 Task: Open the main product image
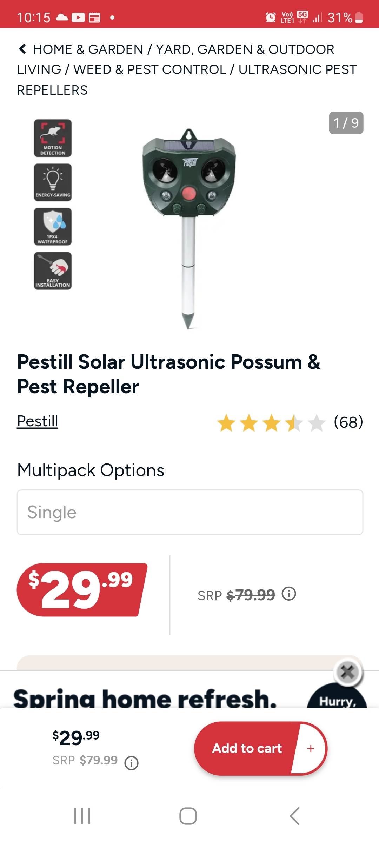tap(189, 228)
